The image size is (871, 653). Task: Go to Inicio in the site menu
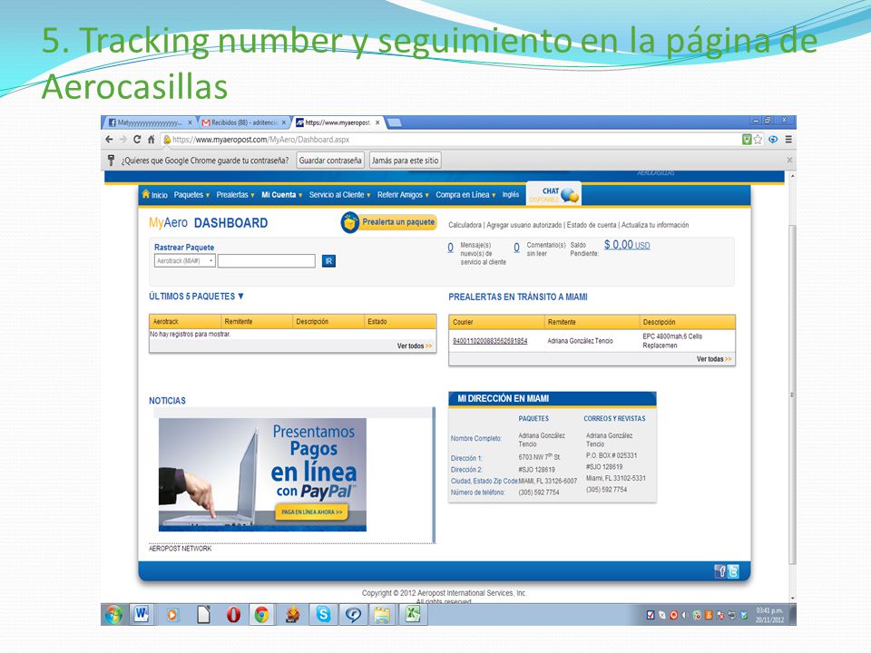pos(155,194)
